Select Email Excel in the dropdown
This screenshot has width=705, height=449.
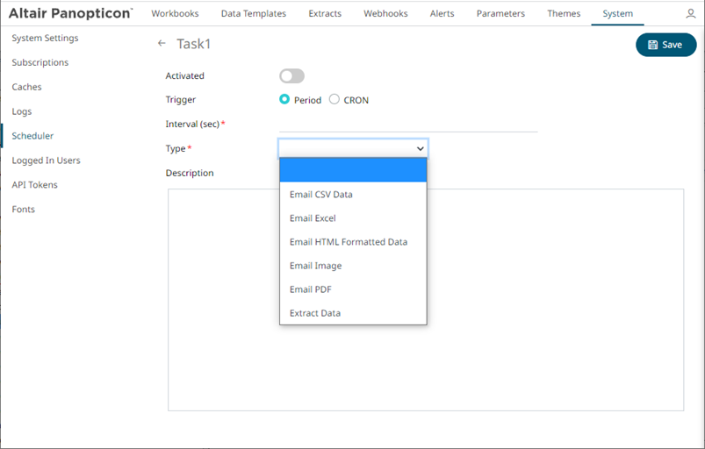(313, 218)
